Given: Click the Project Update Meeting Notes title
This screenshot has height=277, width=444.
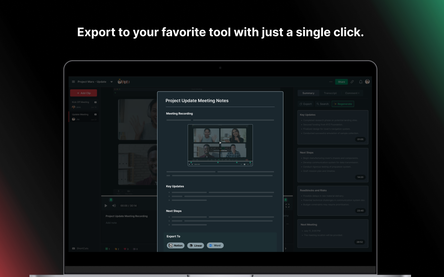Looking at the screenshot, I should click(x=197, y=101).
